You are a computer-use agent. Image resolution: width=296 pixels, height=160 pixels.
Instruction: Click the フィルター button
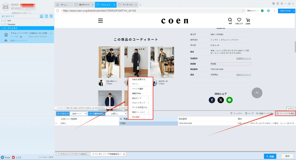pyautogui.click(x=236, y=113)
